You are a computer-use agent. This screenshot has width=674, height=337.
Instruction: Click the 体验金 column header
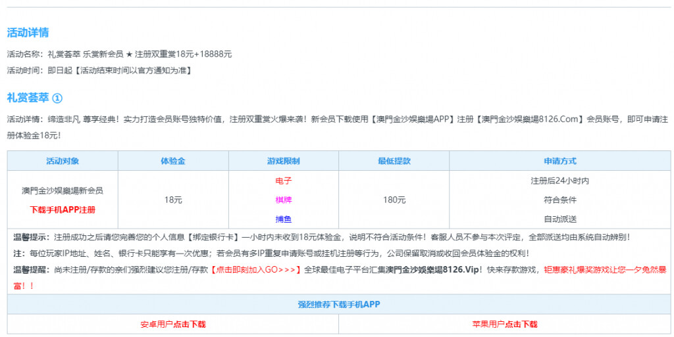173,161
